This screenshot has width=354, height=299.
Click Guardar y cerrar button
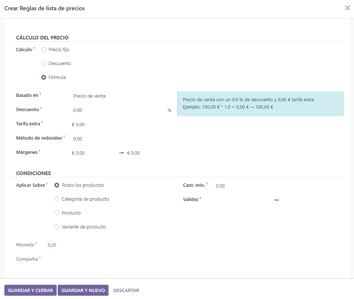(30, 291)
